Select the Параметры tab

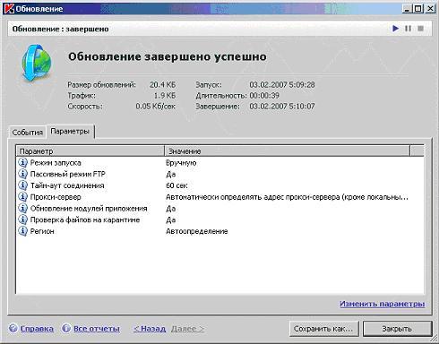pyautogui.click(x=70, y=132)
